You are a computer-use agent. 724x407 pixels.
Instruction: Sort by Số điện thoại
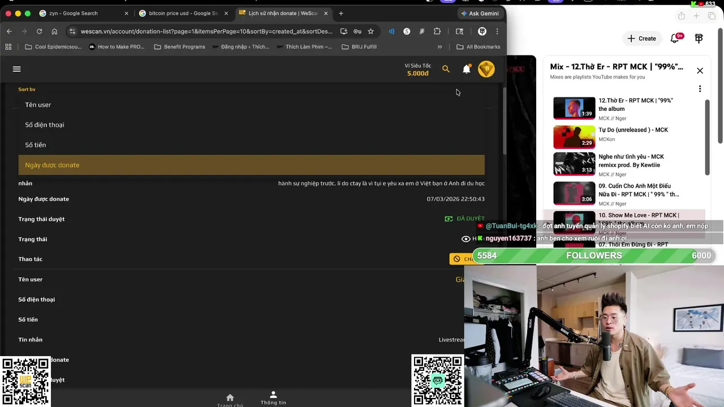click(251, 125)
